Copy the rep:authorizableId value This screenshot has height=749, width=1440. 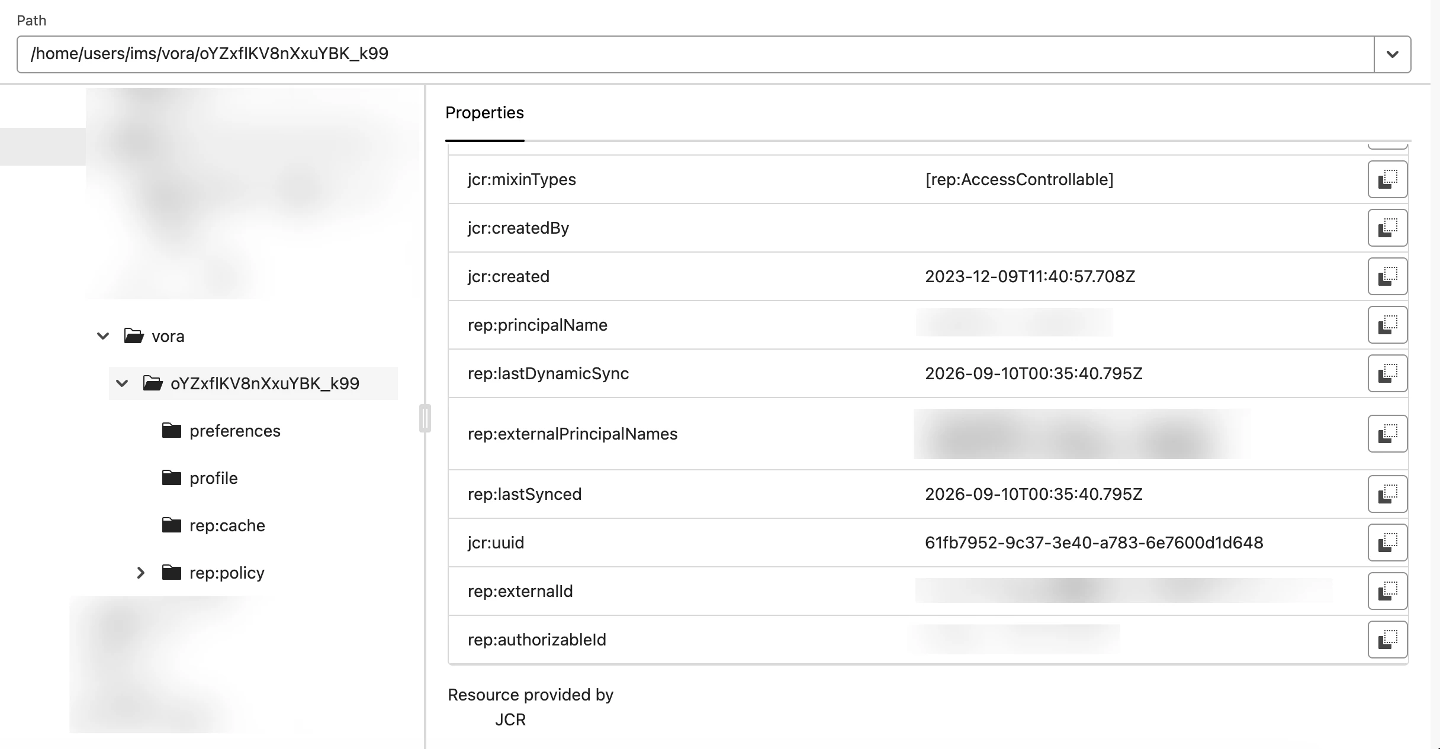(x=1387, y=640)
